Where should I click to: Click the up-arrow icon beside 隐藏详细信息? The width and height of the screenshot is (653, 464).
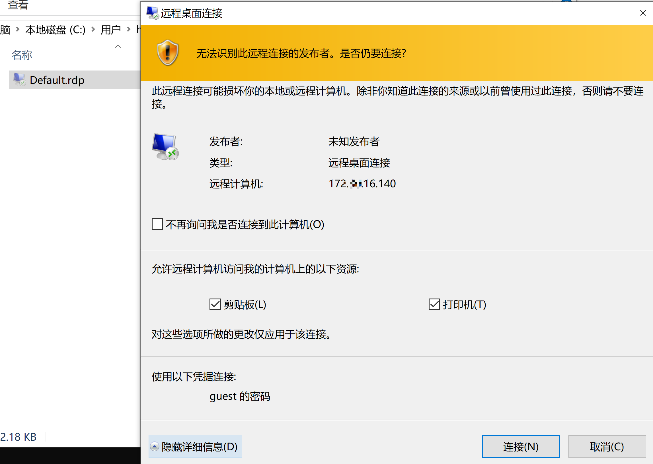[155, 446]
